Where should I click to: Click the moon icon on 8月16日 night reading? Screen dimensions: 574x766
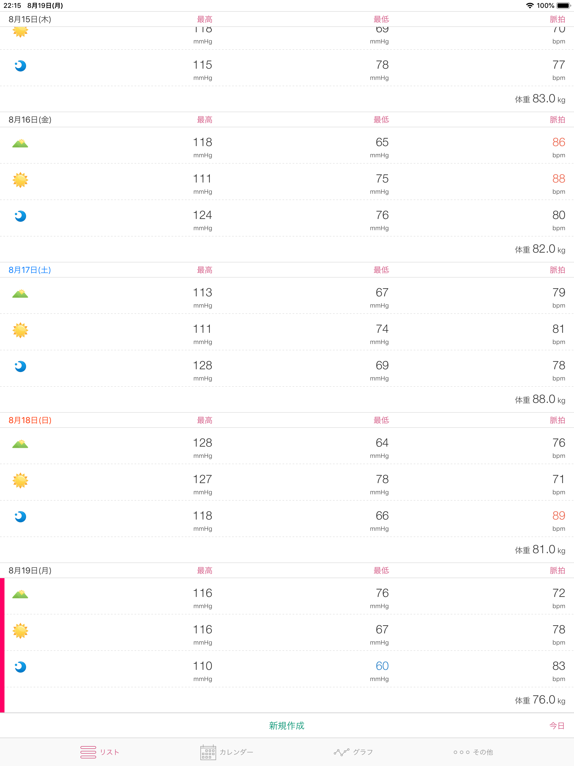(20, 216)
